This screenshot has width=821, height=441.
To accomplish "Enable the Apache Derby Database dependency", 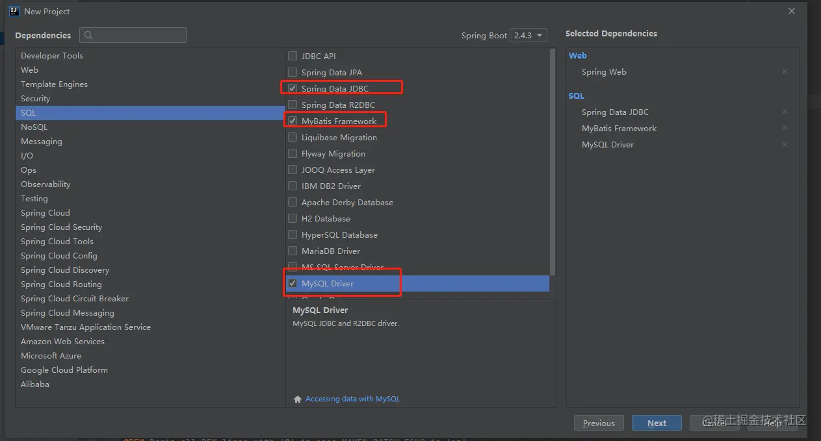I will tap(293, 202).
